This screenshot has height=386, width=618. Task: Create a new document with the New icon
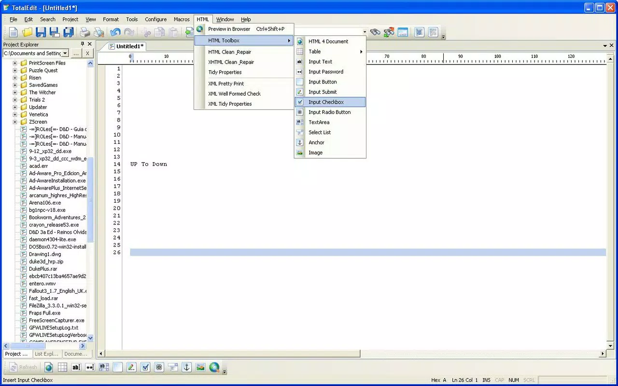pyautogui.click(x=14, y=32)
